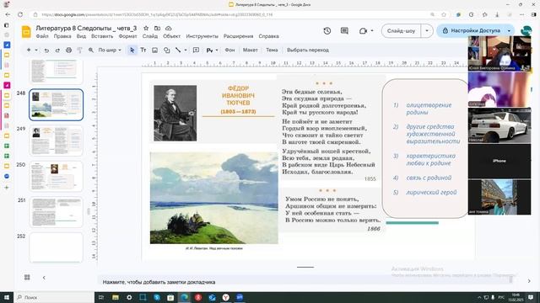Click the redo arrow in toolbar
This screenshot has height=303, width=540.
pyautogui.click(x=57, y=50)
